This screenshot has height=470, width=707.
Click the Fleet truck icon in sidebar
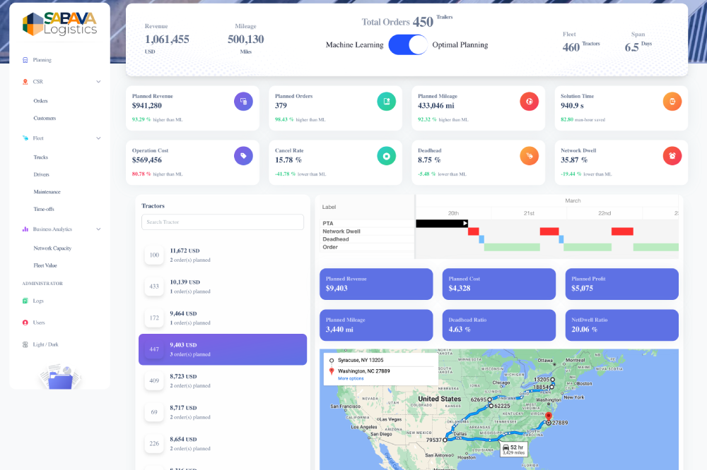click(25, 138)
